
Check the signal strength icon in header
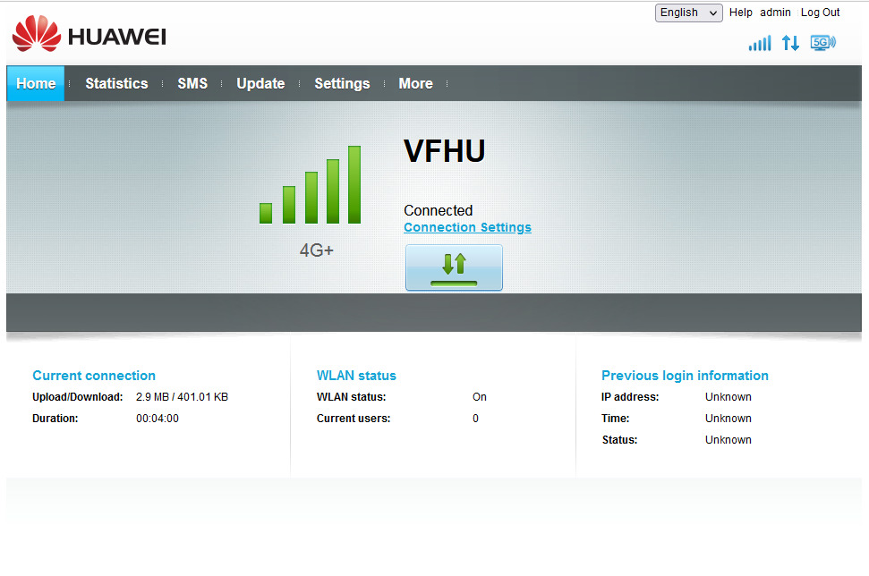(760, 43)
